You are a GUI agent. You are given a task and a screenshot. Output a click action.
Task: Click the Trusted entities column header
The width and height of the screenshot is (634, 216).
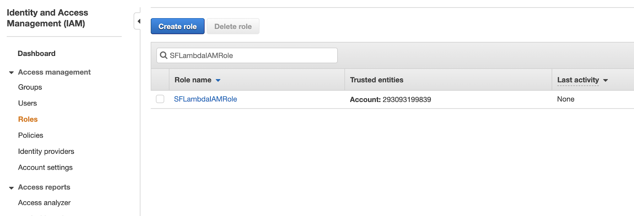376,80
